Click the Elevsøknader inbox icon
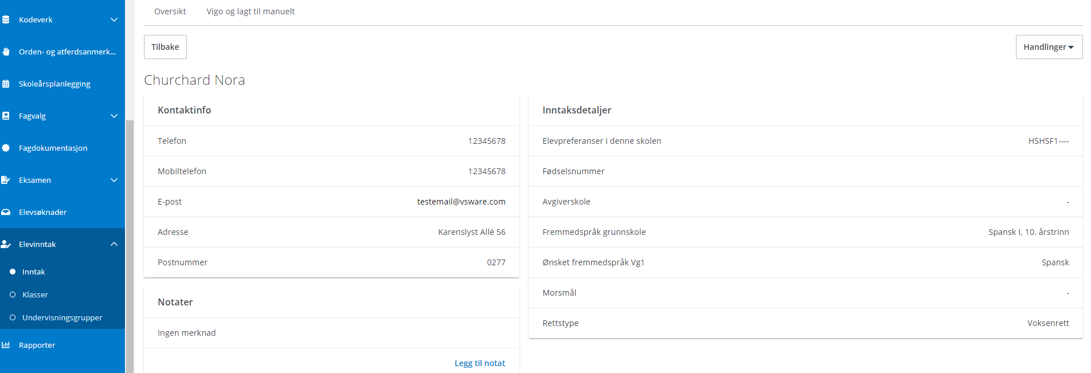Viewport: 1091px width, 373px height. point(6,212)
